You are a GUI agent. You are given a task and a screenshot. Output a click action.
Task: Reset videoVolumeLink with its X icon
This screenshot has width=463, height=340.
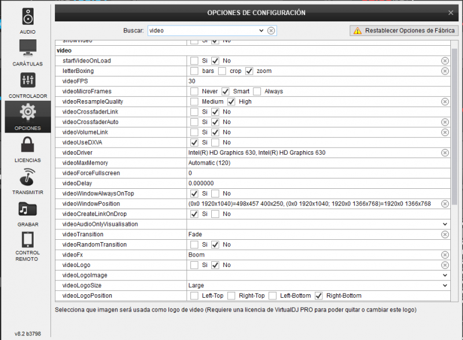pos(445,132)
